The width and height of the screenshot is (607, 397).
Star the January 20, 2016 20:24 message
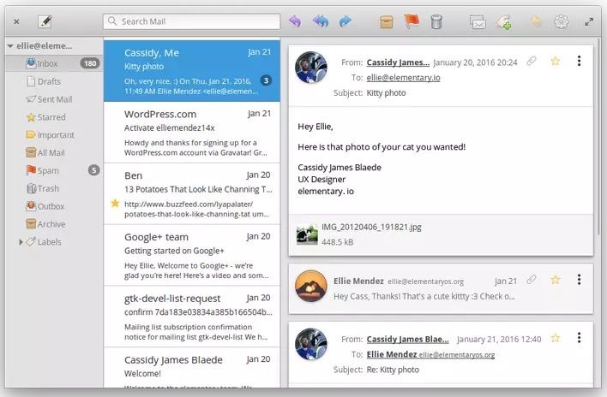pyautogui.click(x=555, y=61)
